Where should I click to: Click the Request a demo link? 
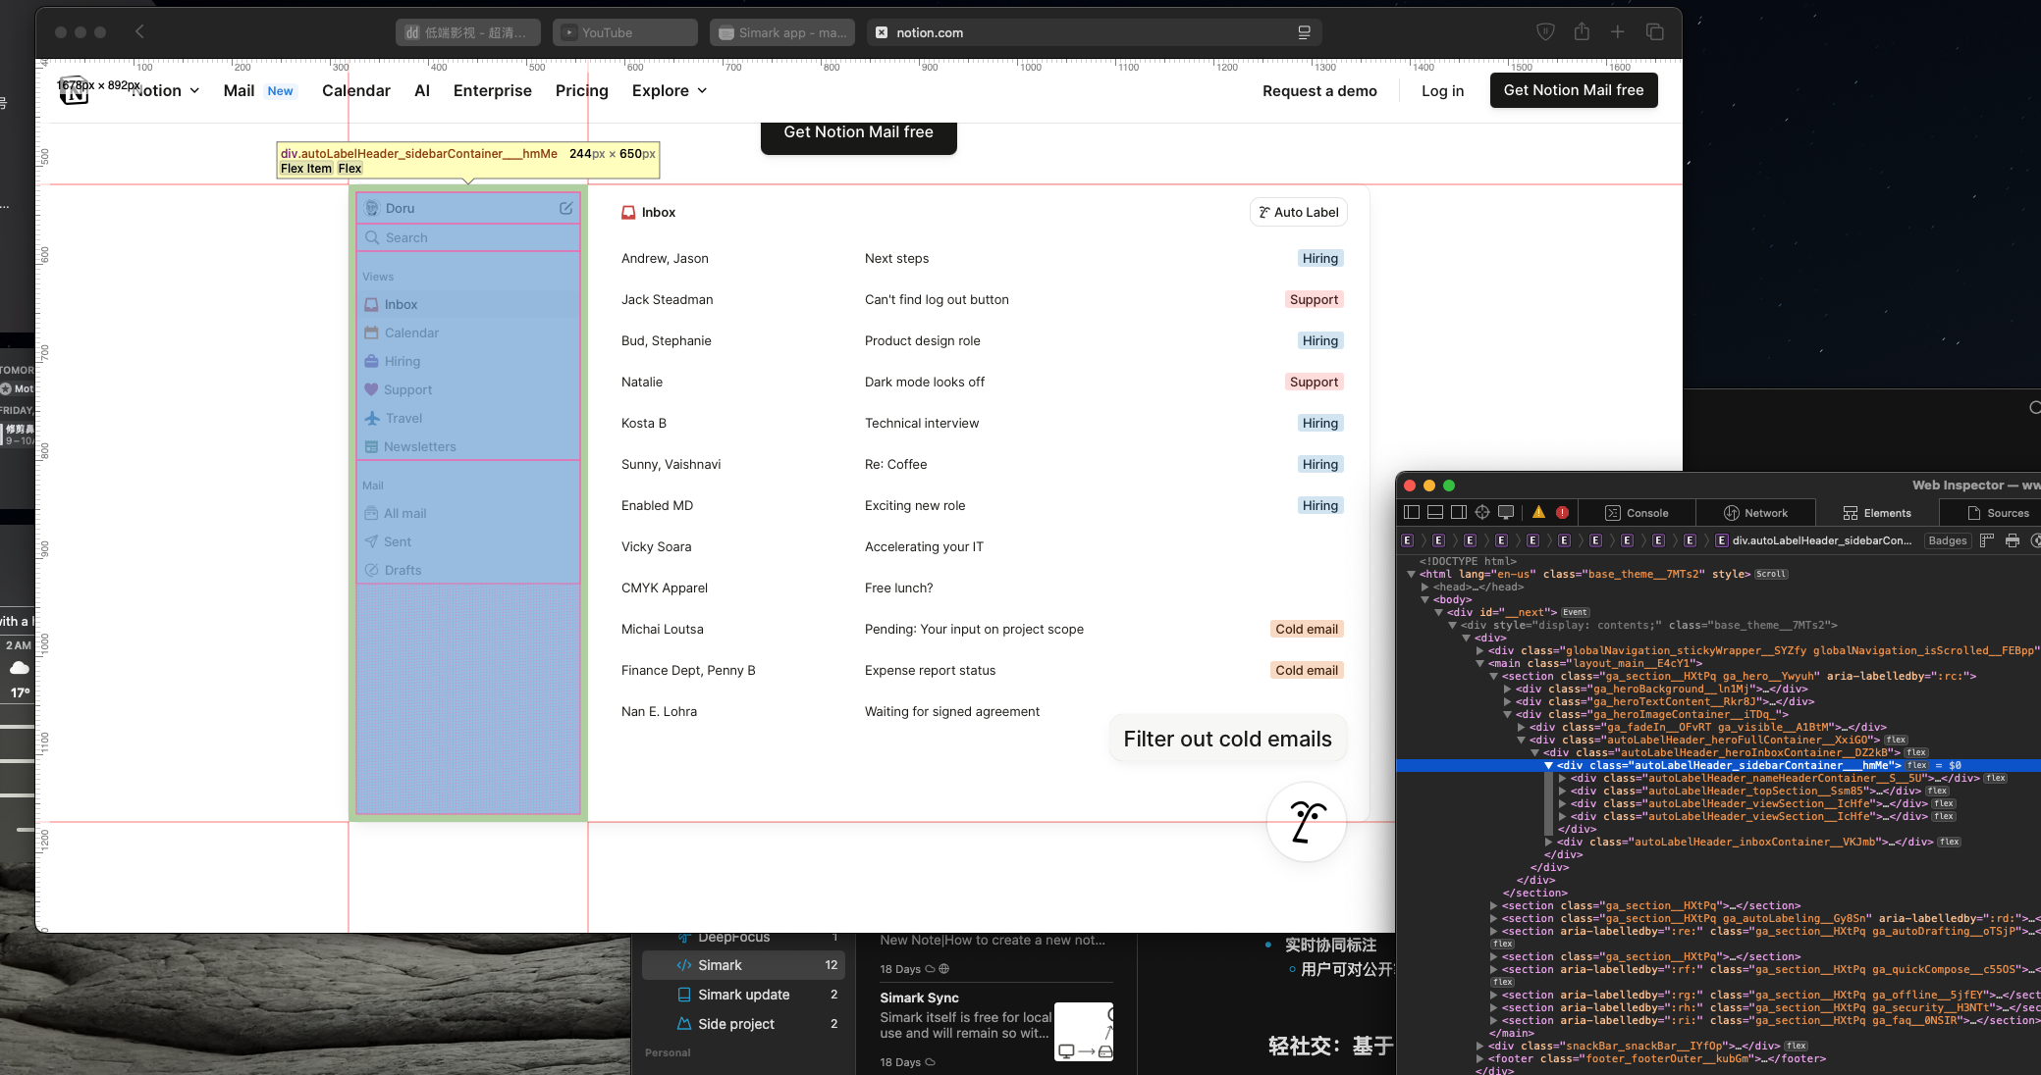(x=1319, y=90)
